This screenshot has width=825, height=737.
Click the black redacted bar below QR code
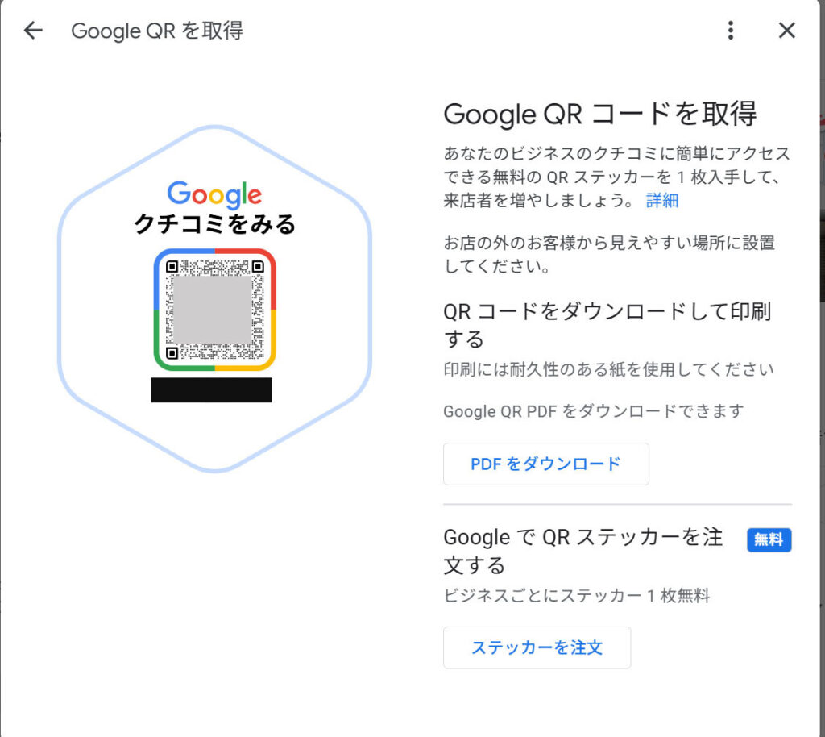[x=211, y=389]
